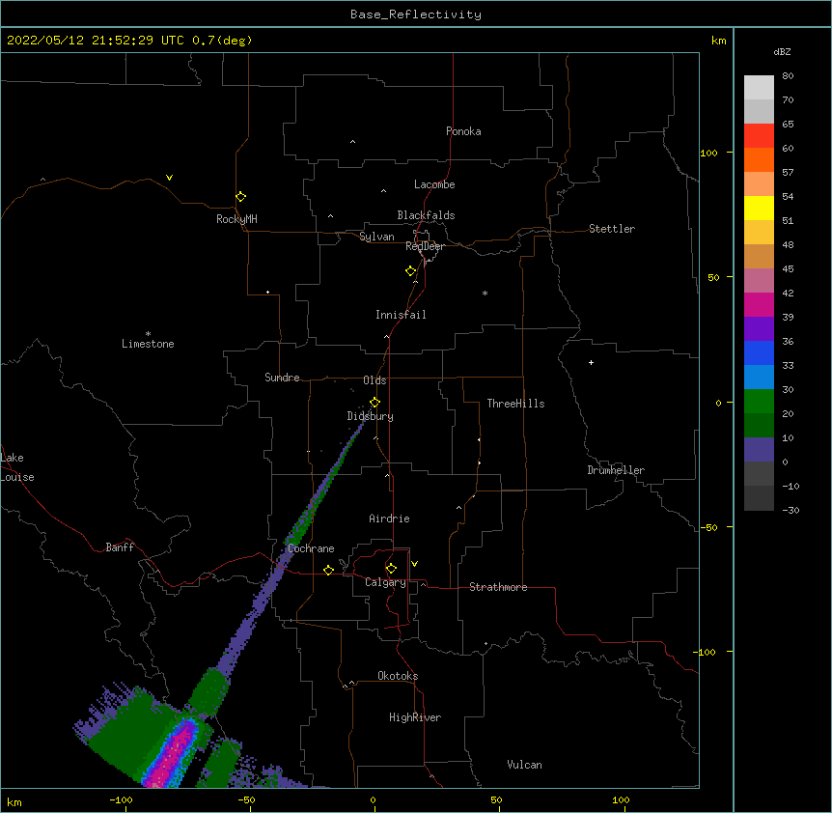832x813 pixels.
Task: Click the yellow diamond marker above RockyMH
Action: click(x=241, y=197)
